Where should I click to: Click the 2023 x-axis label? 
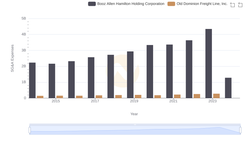pyautogui.click(x=212, y=101)
